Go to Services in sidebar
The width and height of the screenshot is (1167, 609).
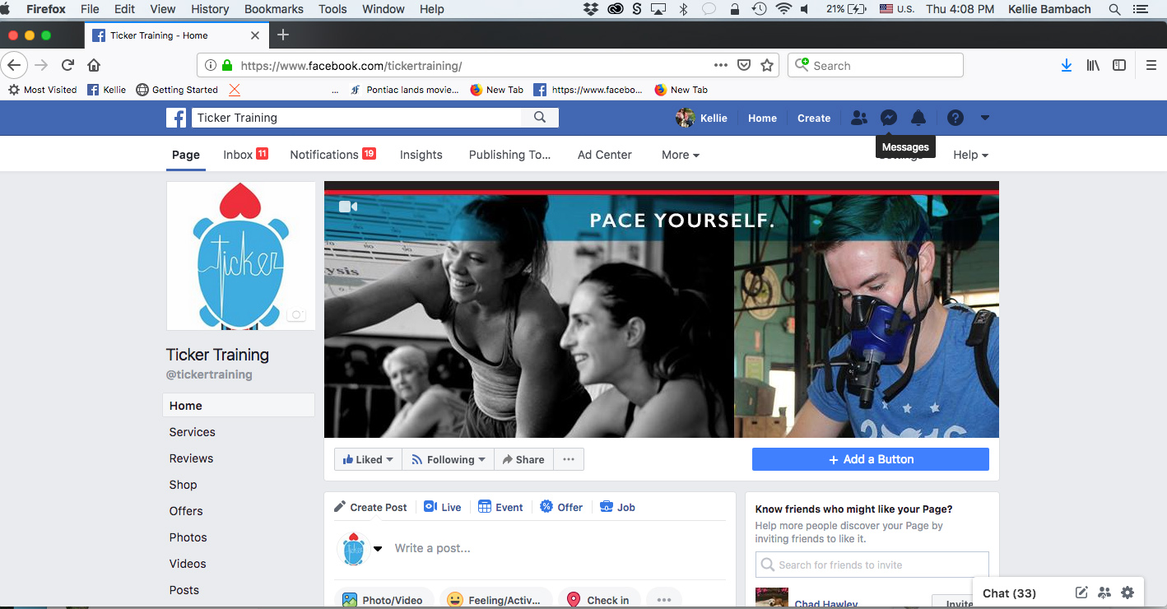pyautogui.click(x=193, y=432)
